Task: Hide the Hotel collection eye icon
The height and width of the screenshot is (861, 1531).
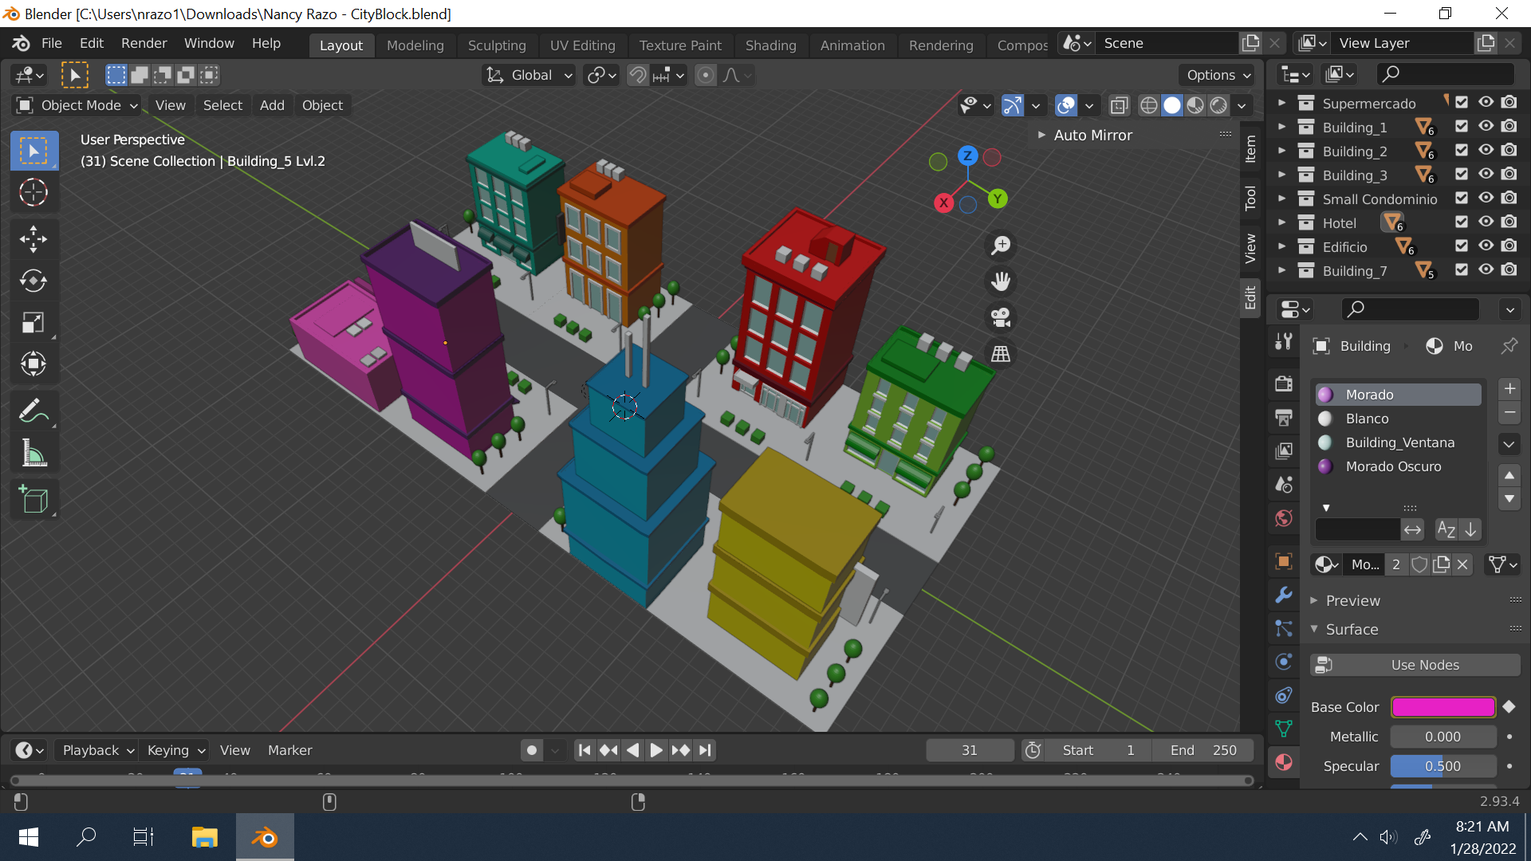Action: [x=1486, y=222]
